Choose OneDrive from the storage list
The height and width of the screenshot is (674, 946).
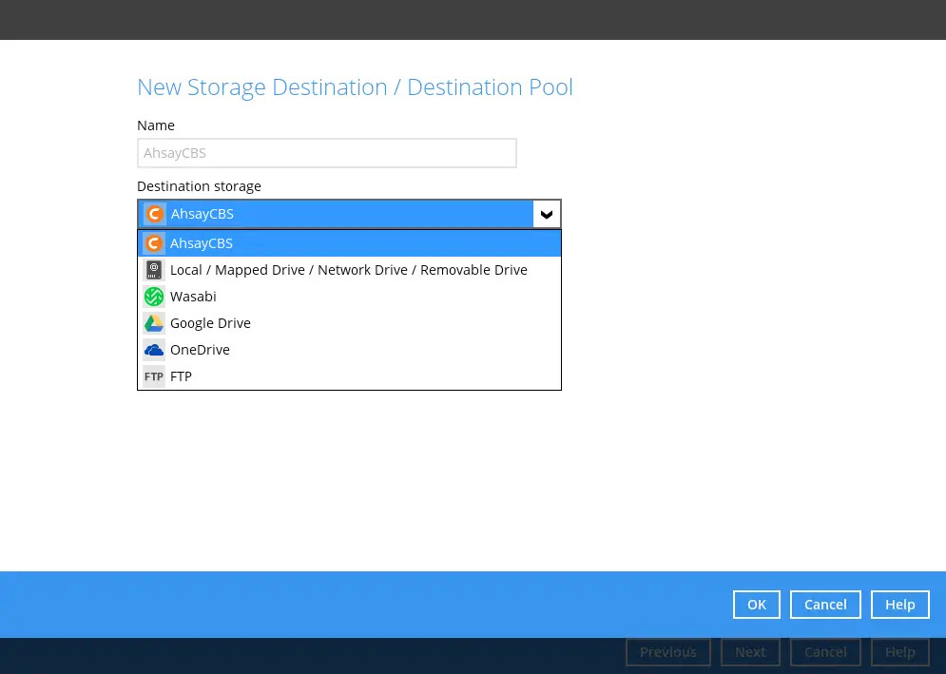click(200, 350)
